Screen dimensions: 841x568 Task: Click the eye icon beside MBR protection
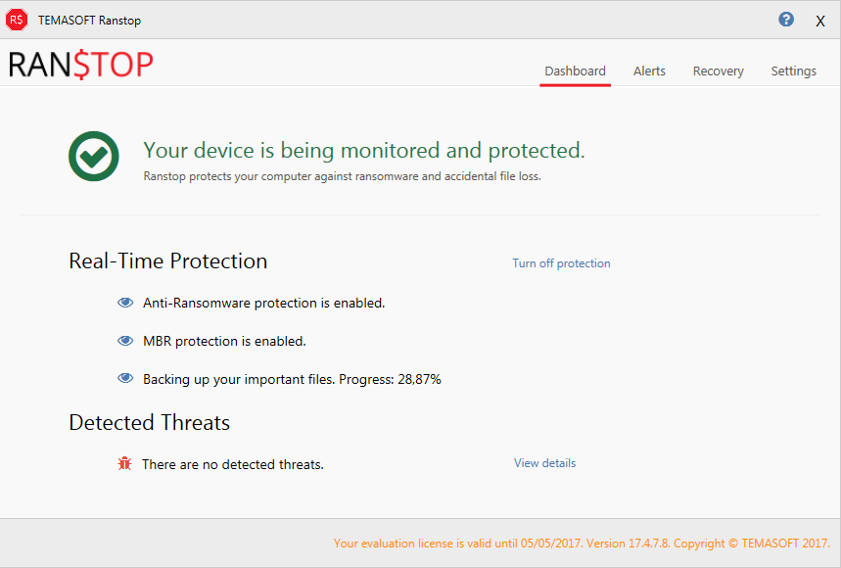[x=125, y=341]
